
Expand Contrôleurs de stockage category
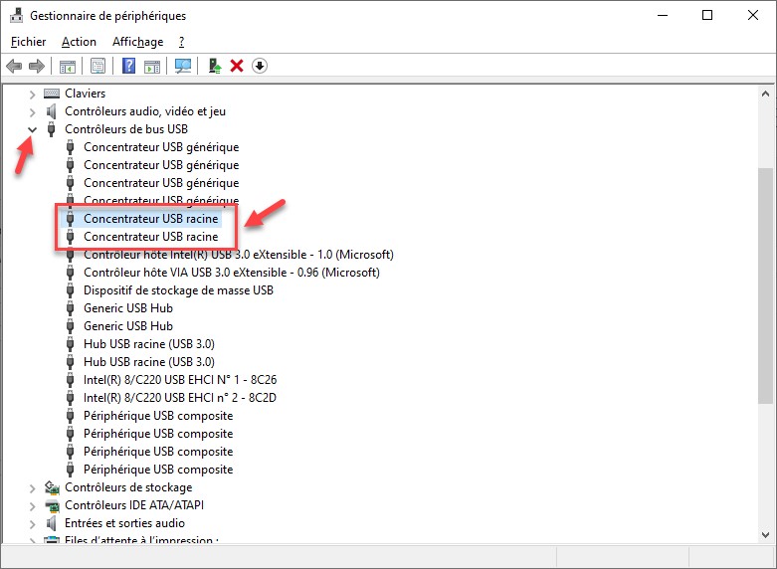tap(33, 487)
